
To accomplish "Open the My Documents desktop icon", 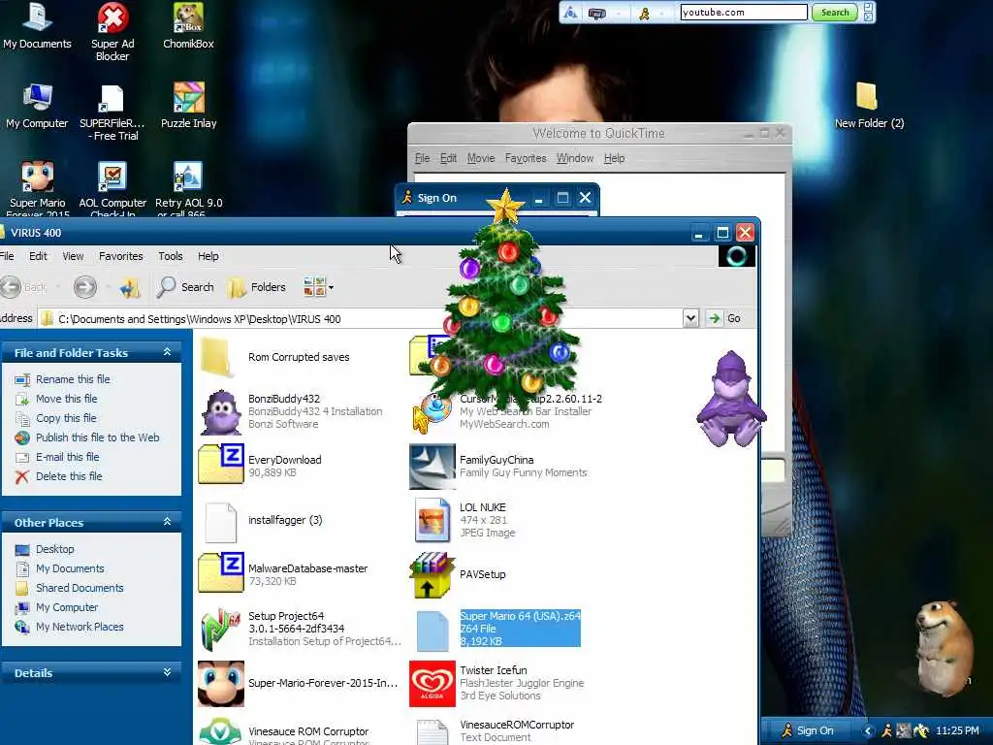I will pyautogui.click(x=37, y=26).
